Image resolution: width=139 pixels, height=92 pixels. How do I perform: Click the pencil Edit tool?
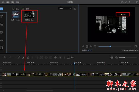click(19, 57)
